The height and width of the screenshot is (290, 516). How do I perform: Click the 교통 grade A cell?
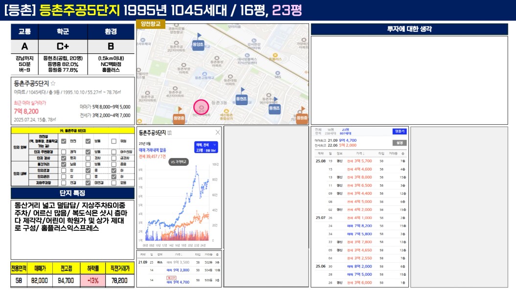point(24,46)
